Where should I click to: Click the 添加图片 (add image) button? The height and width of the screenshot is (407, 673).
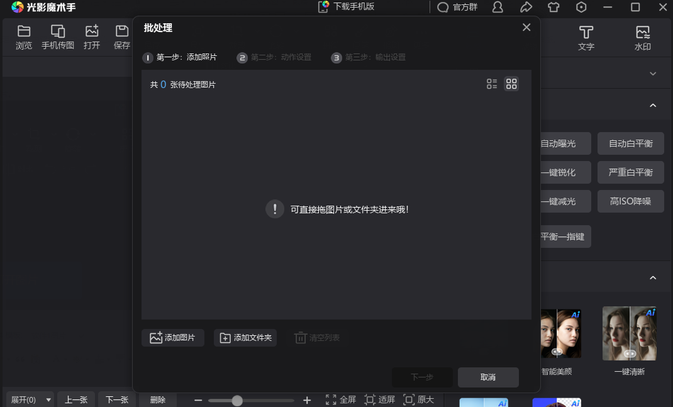172,338
